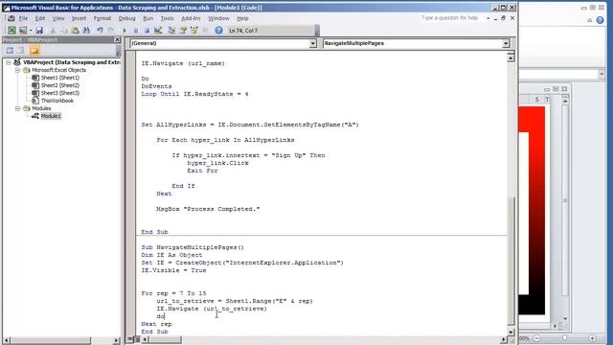Run the macro with the green play icon

pyautogui.click(x=125, y=30)
